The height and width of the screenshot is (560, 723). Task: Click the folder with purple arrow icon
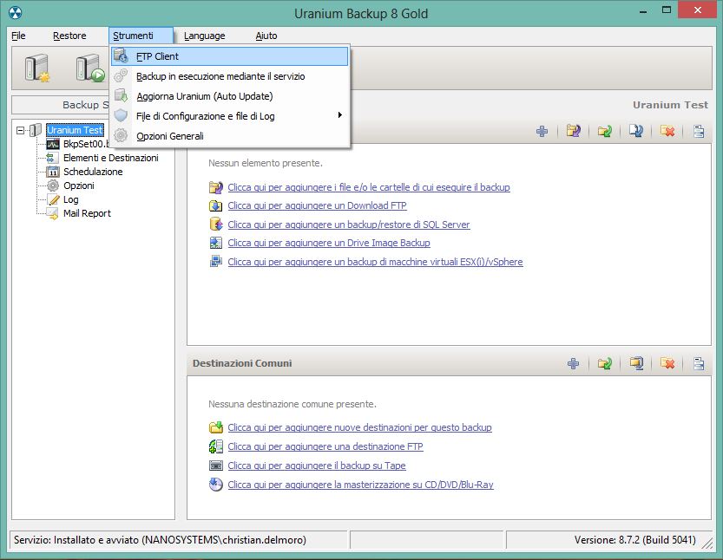(573, 131)
